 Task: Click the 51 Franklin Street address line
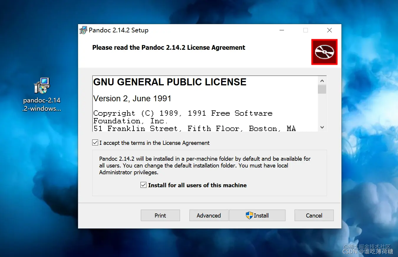pos(194,129)
